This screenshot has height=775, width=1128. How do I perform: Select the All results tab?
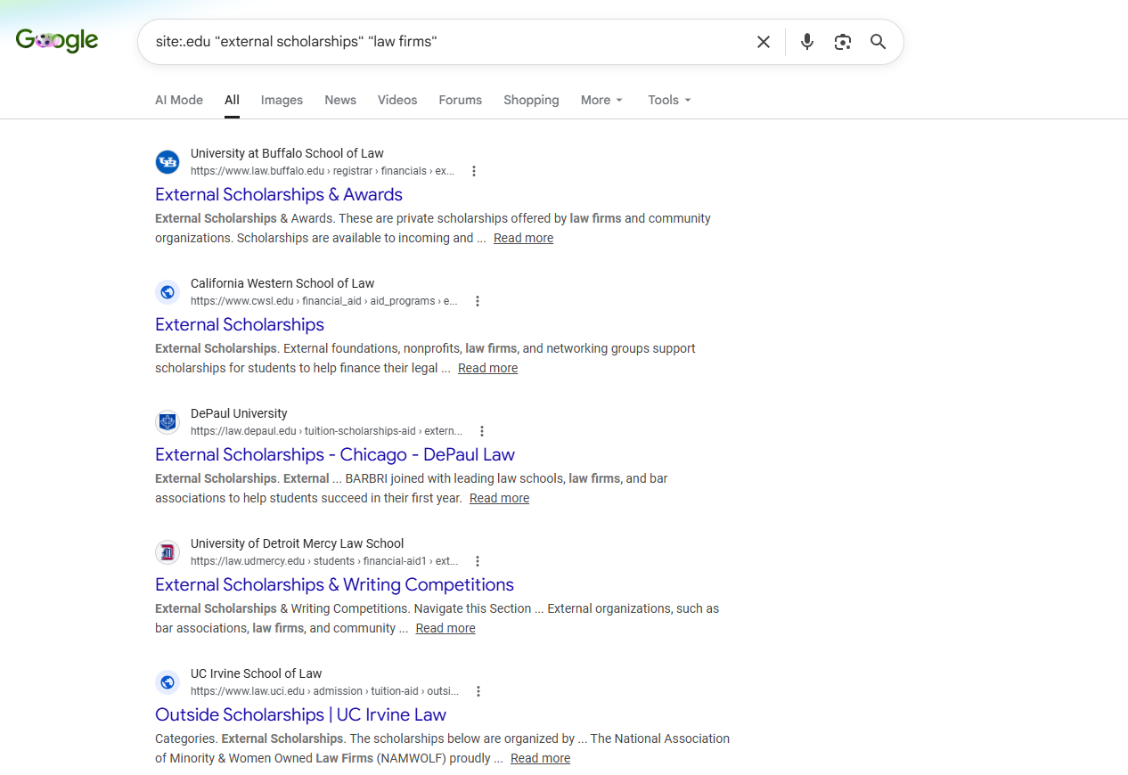click(232, 100)
